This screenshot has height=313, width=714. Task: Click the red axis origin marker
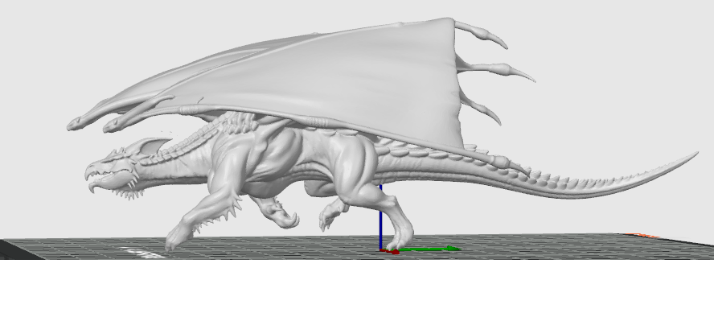(390, 251)
